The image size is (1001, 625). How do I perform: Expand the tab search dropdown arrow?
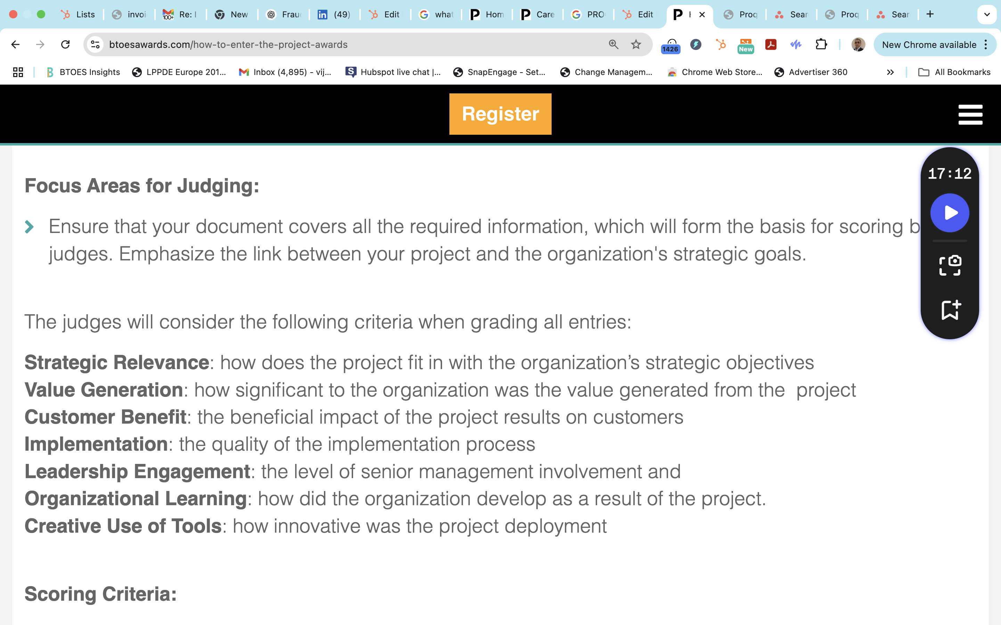pyautogui.click(x=987, y=15)
